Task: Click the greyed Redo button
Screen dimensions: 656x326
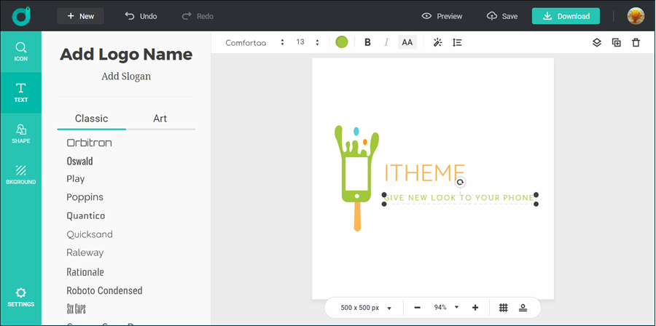Action: [x=198, y=16]
